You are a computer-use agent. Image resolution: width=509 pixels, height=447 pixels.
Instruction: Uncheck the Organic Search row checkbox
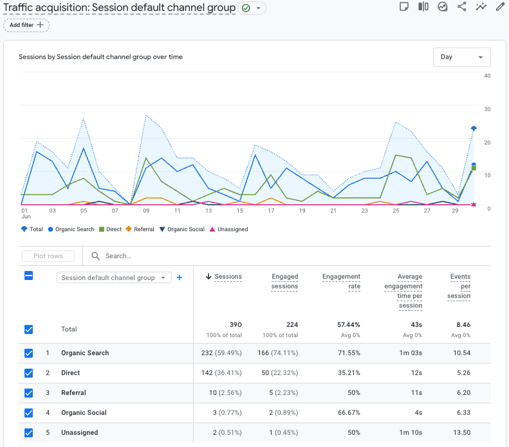click(28, 353)
